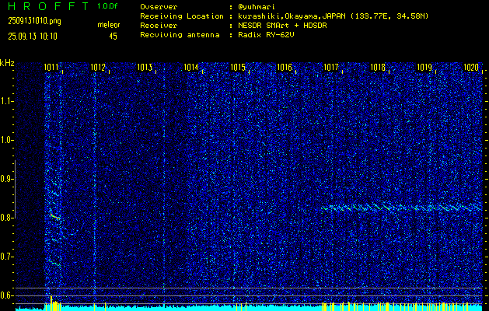This screenshot has width=489, height=311.
Task: Click the timestamp 25.09.13 10:10
Action: click(x=33, y=37)
